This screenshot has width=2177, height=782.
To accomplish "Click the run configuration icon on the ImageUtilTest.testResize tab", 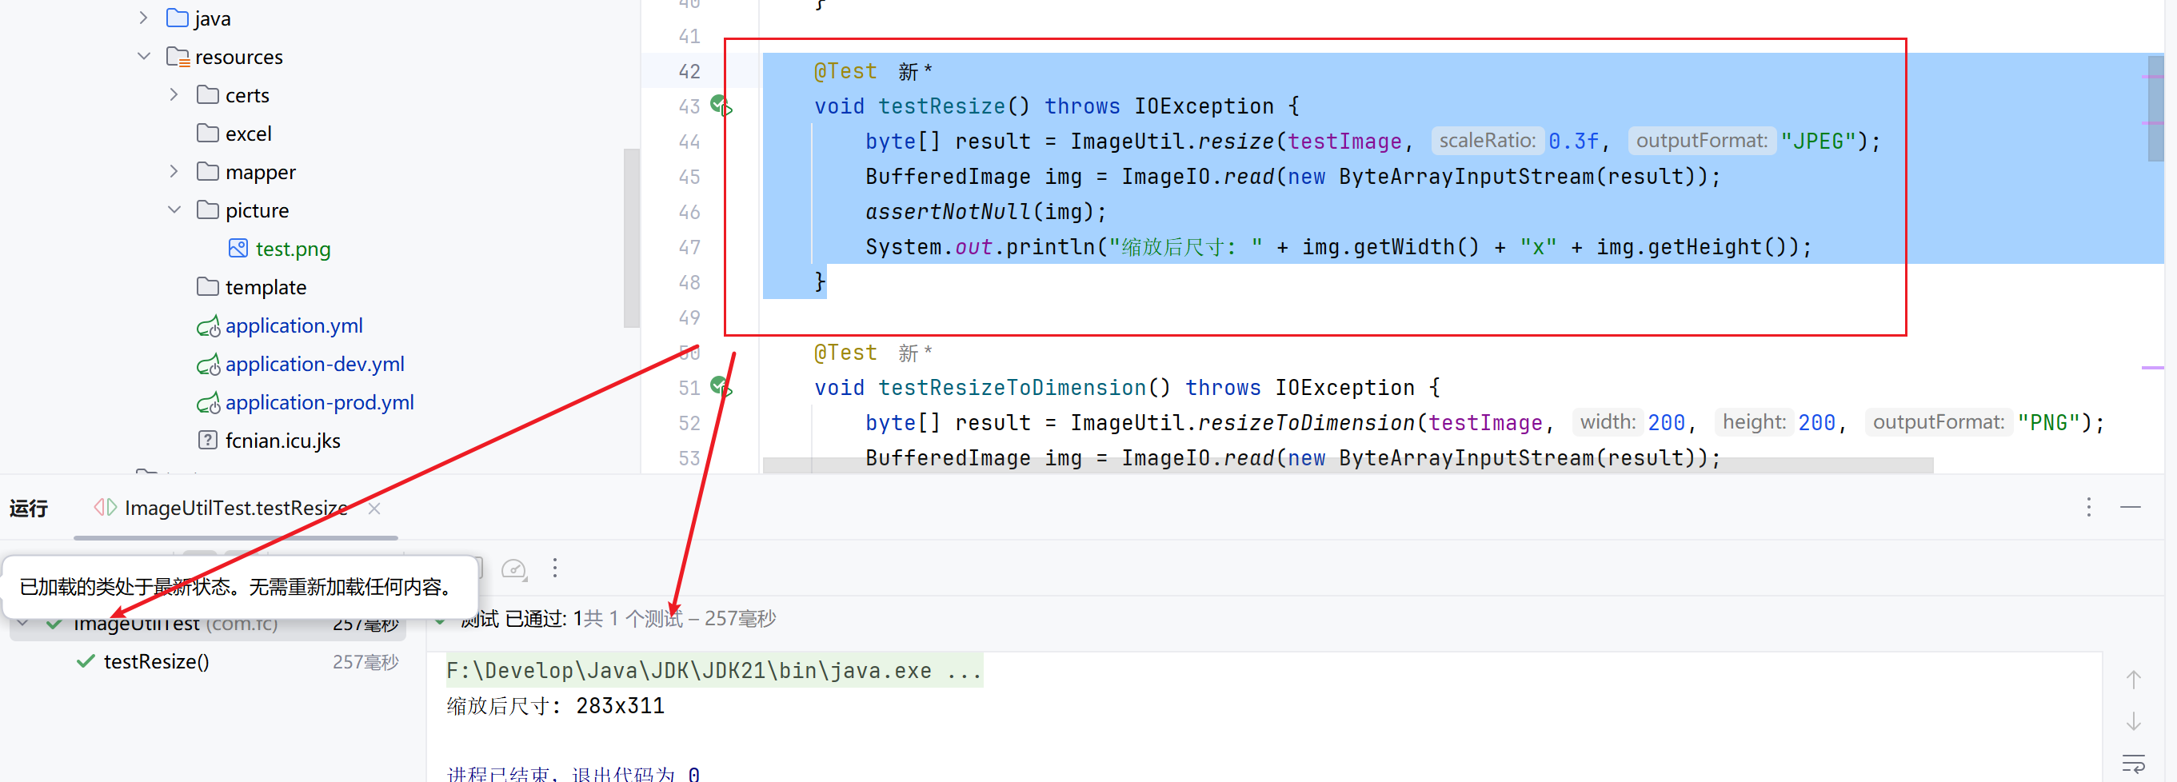I will click(x=105, y=507).
